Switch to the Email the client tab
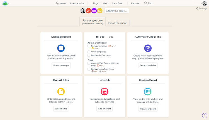Viewport: 209px width, 120px height. click(117, 23)
